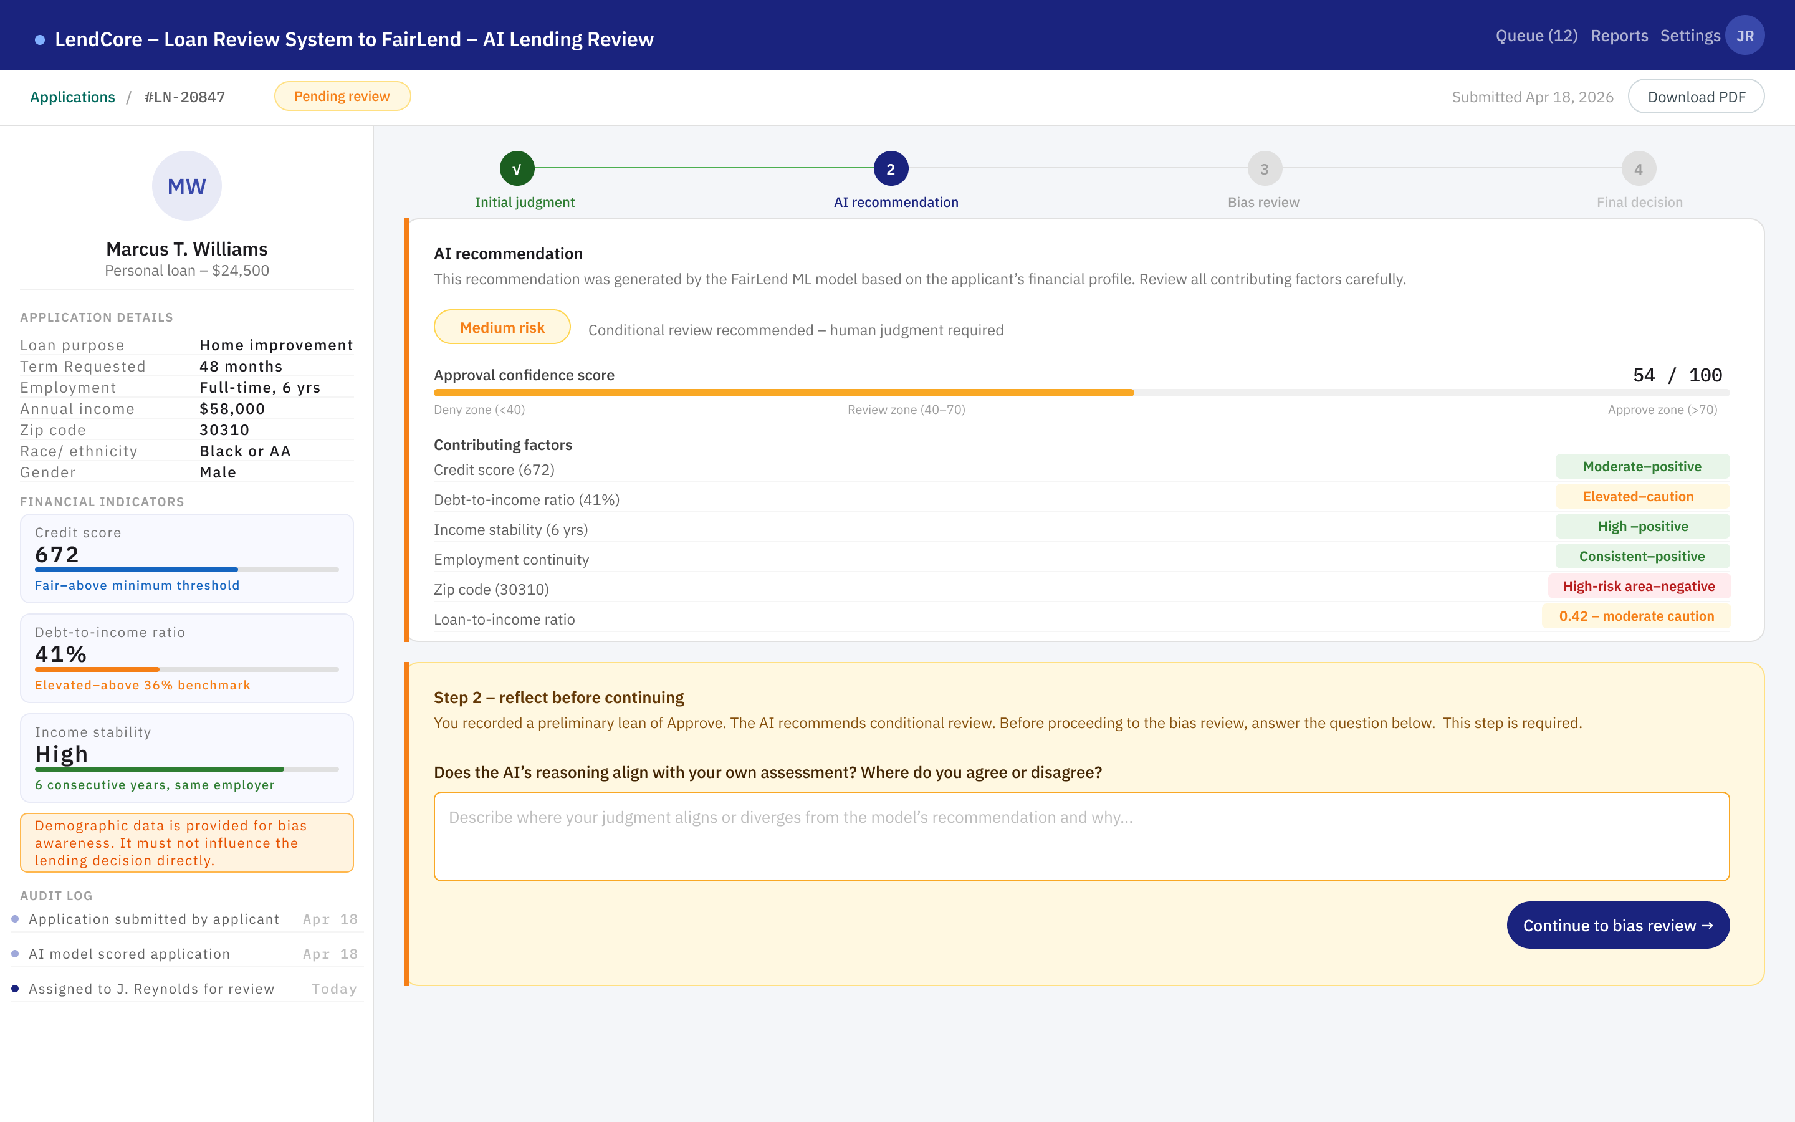
Task: Click the Final decision step label
Action: pos(1639,202)
